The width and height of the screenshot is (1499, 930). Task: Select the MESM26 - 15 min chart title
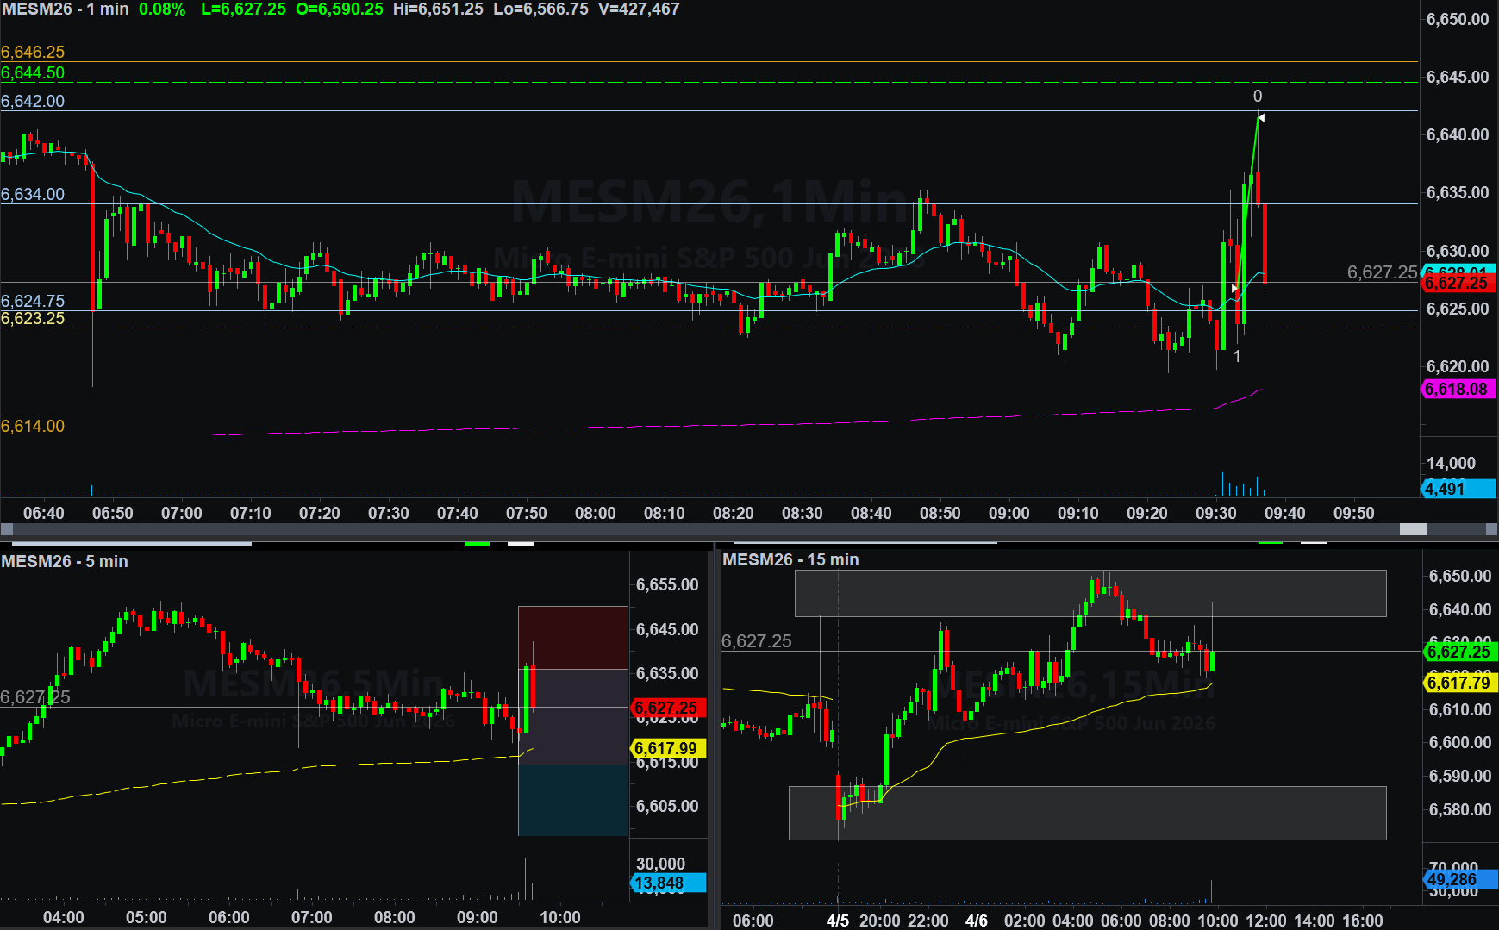(x=790, y=559)
